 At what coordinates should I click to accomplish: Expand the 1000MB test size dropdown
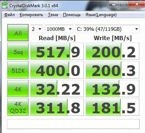(x=59, y=29)
